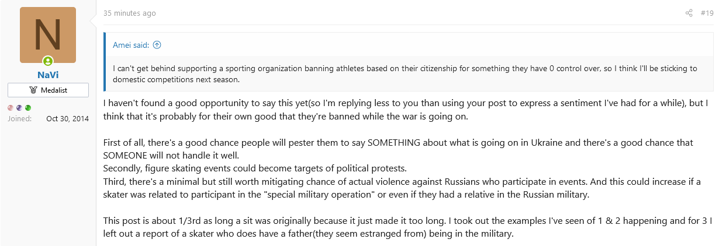Click the green reputation dot under Medalist
The width and height of the screenshot is (726, 246).
[x=28, y=108]
